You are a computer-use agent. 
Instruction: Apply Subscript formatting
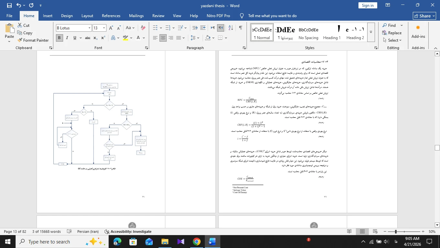pyautogui.click(x=95, y=38)
